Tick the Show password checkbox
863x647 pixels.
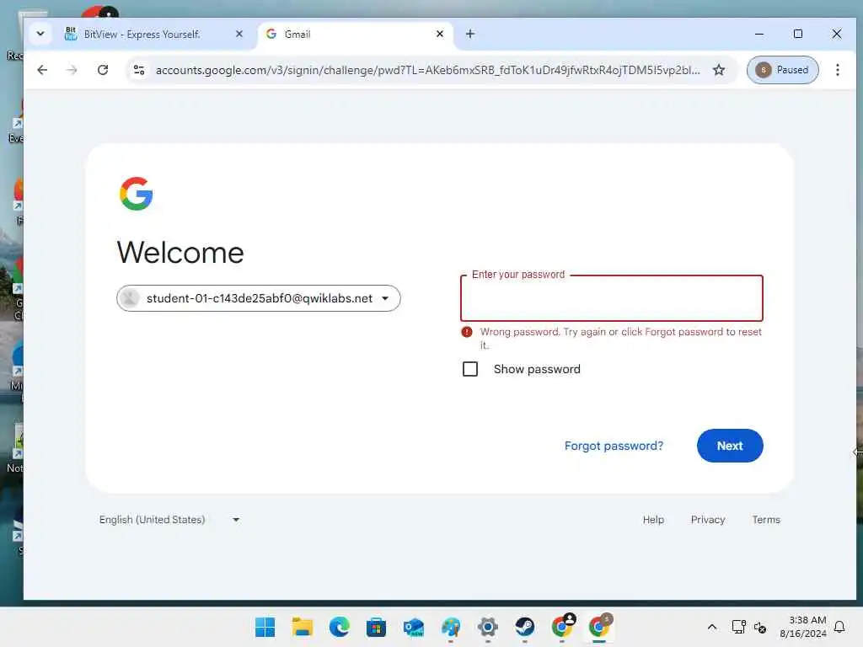point(470,369)
